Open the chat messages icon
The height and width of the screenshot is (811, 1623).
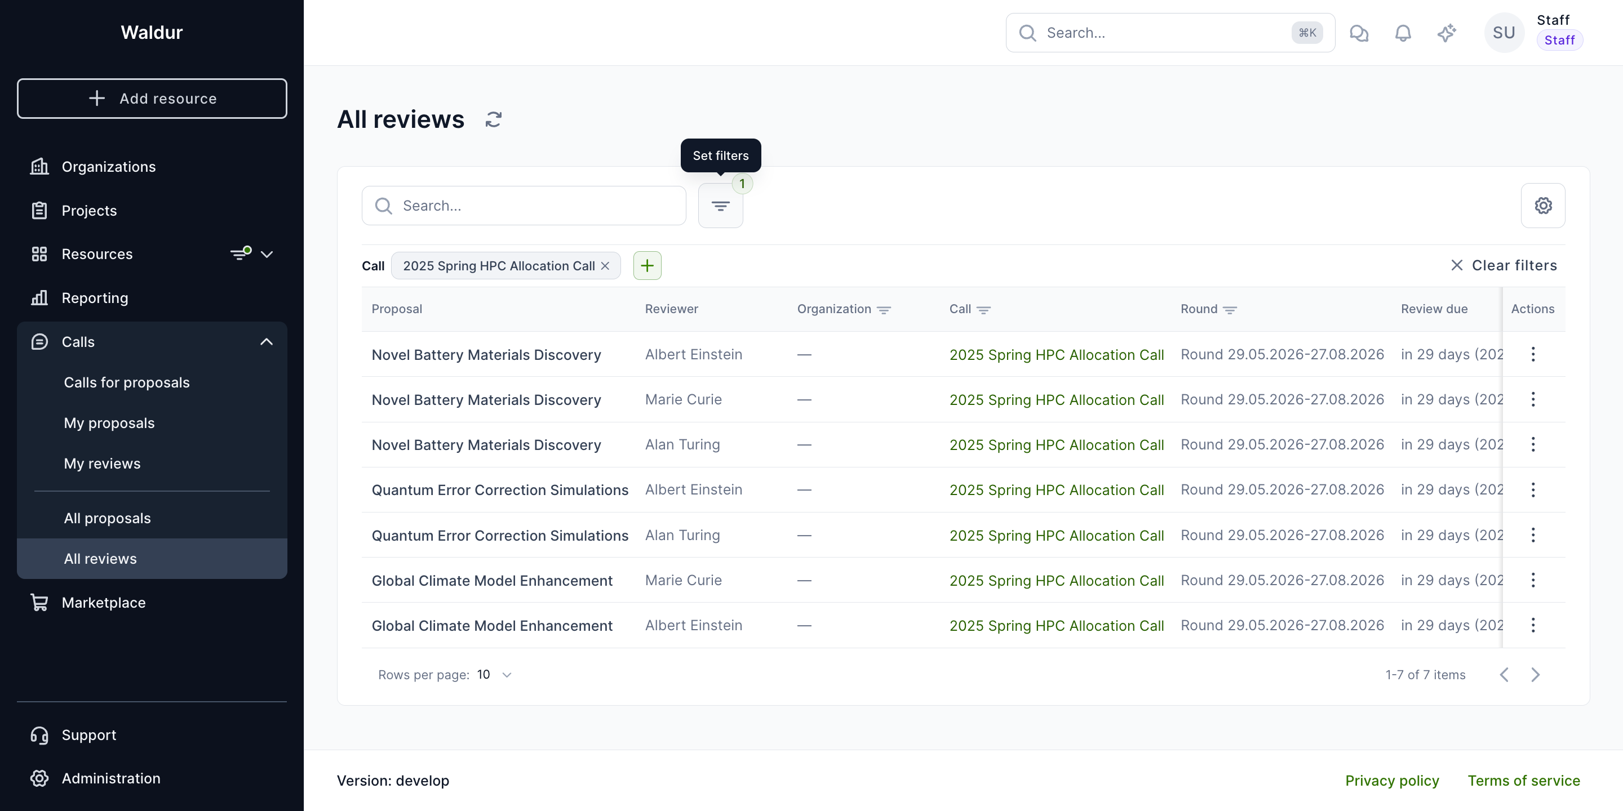(x=1359, y=33)
